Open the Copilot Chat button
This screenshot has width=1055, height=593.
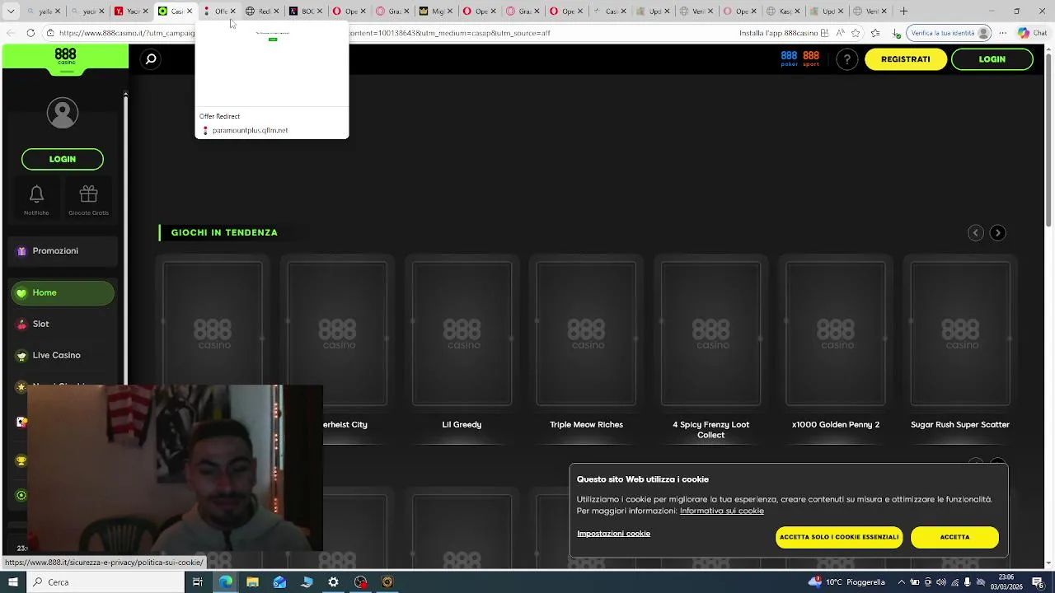point(1031,33)
